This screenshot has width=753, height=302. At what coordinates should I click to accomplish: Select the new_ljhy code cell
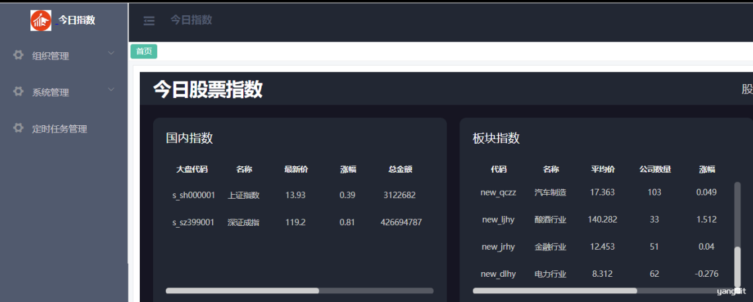coord(498,219)
